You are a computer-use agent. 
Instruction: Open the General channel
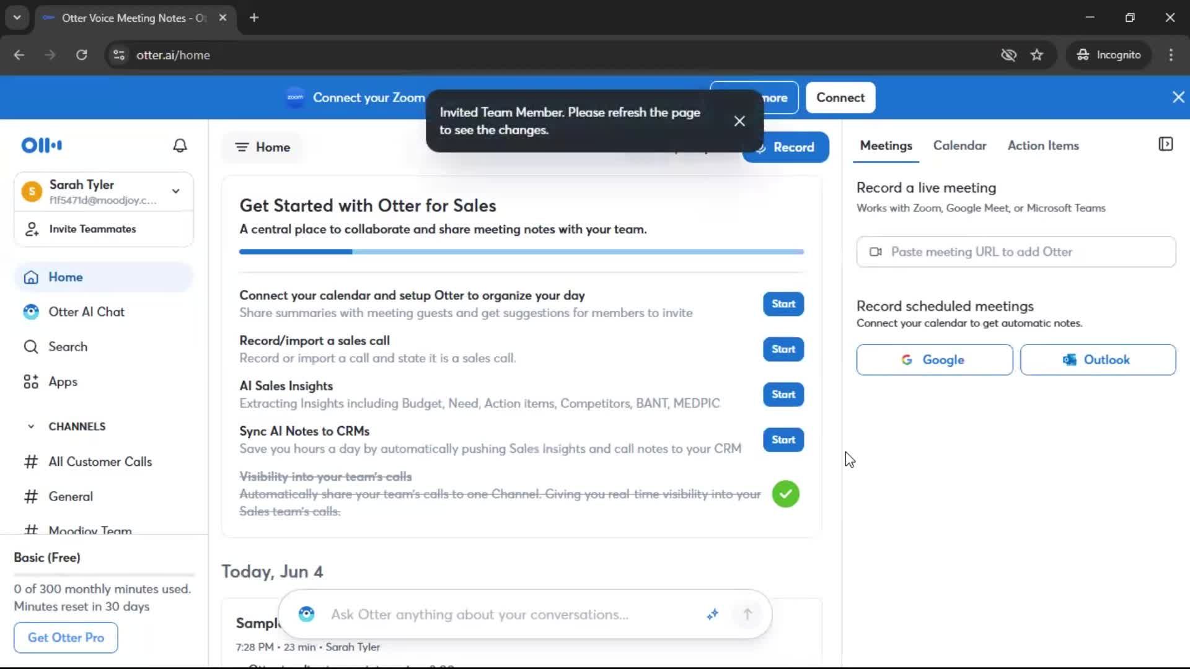[104, 496]
